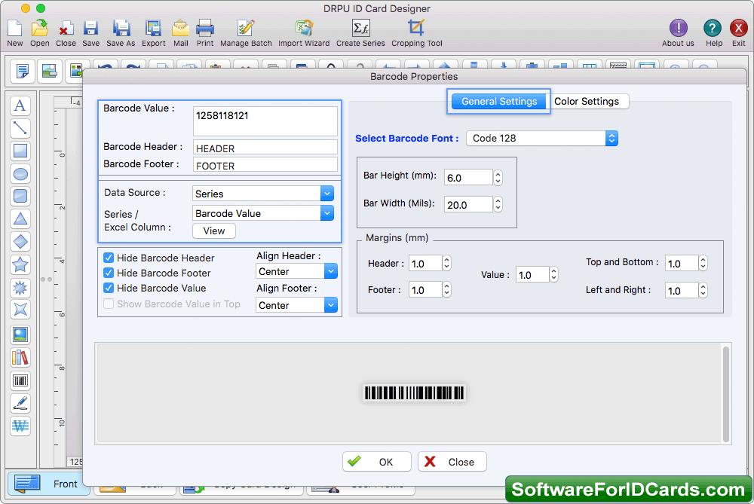Adjust the Footer margin stepper
Viewport: 754px width, 504px height.
446,290
